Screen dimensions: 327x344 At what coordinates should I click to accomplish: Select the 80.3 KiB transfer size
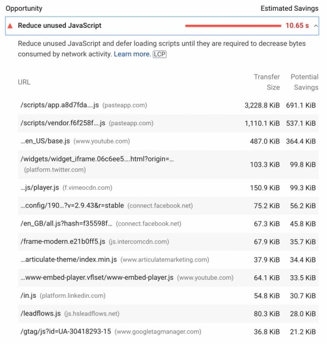pyautogui.click(x=267, y=314)
